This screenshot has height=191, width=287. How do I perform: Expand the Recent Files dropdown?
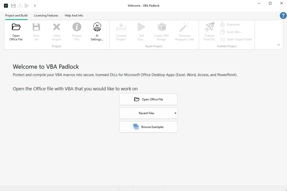point(175,113)
